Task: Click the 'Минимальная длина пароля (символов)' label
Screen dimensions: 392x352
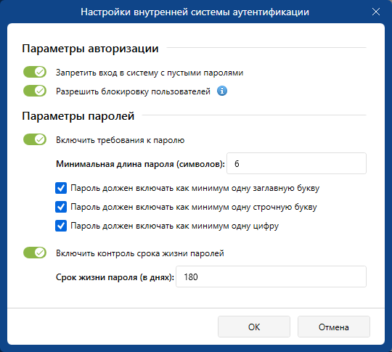Action: click(x=140, y=164)
